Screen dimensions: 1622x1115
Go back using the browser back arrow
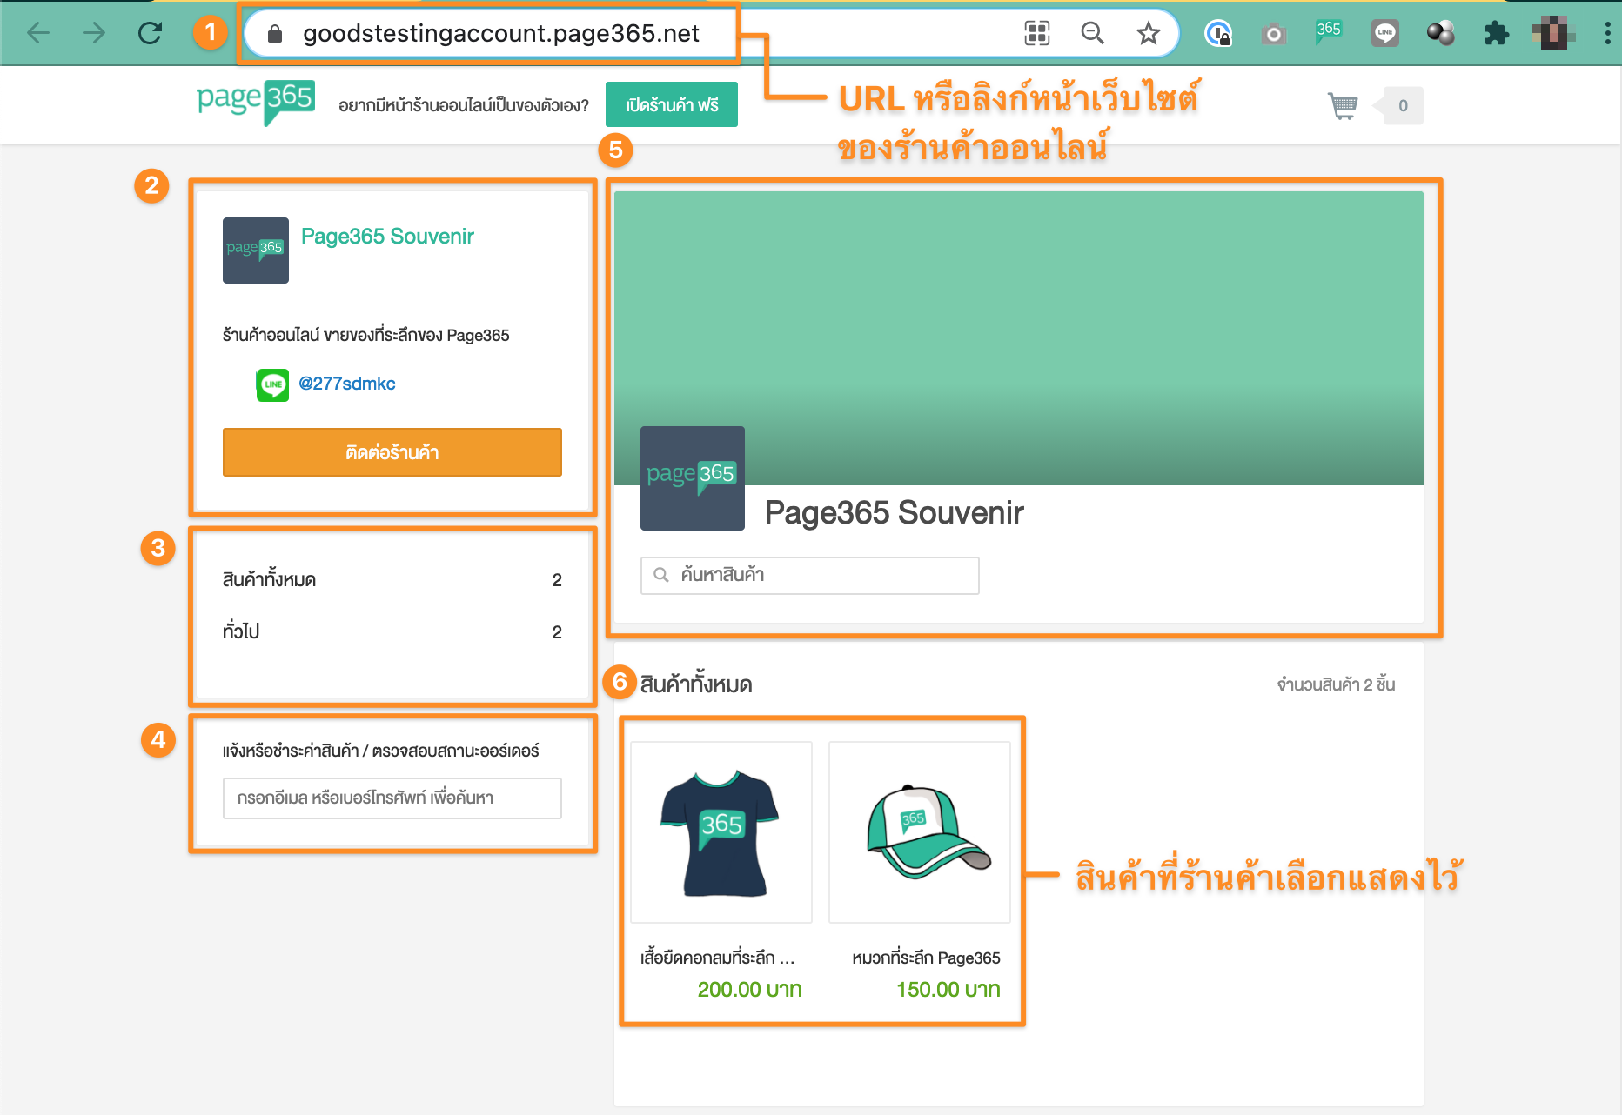pos(38,33)
